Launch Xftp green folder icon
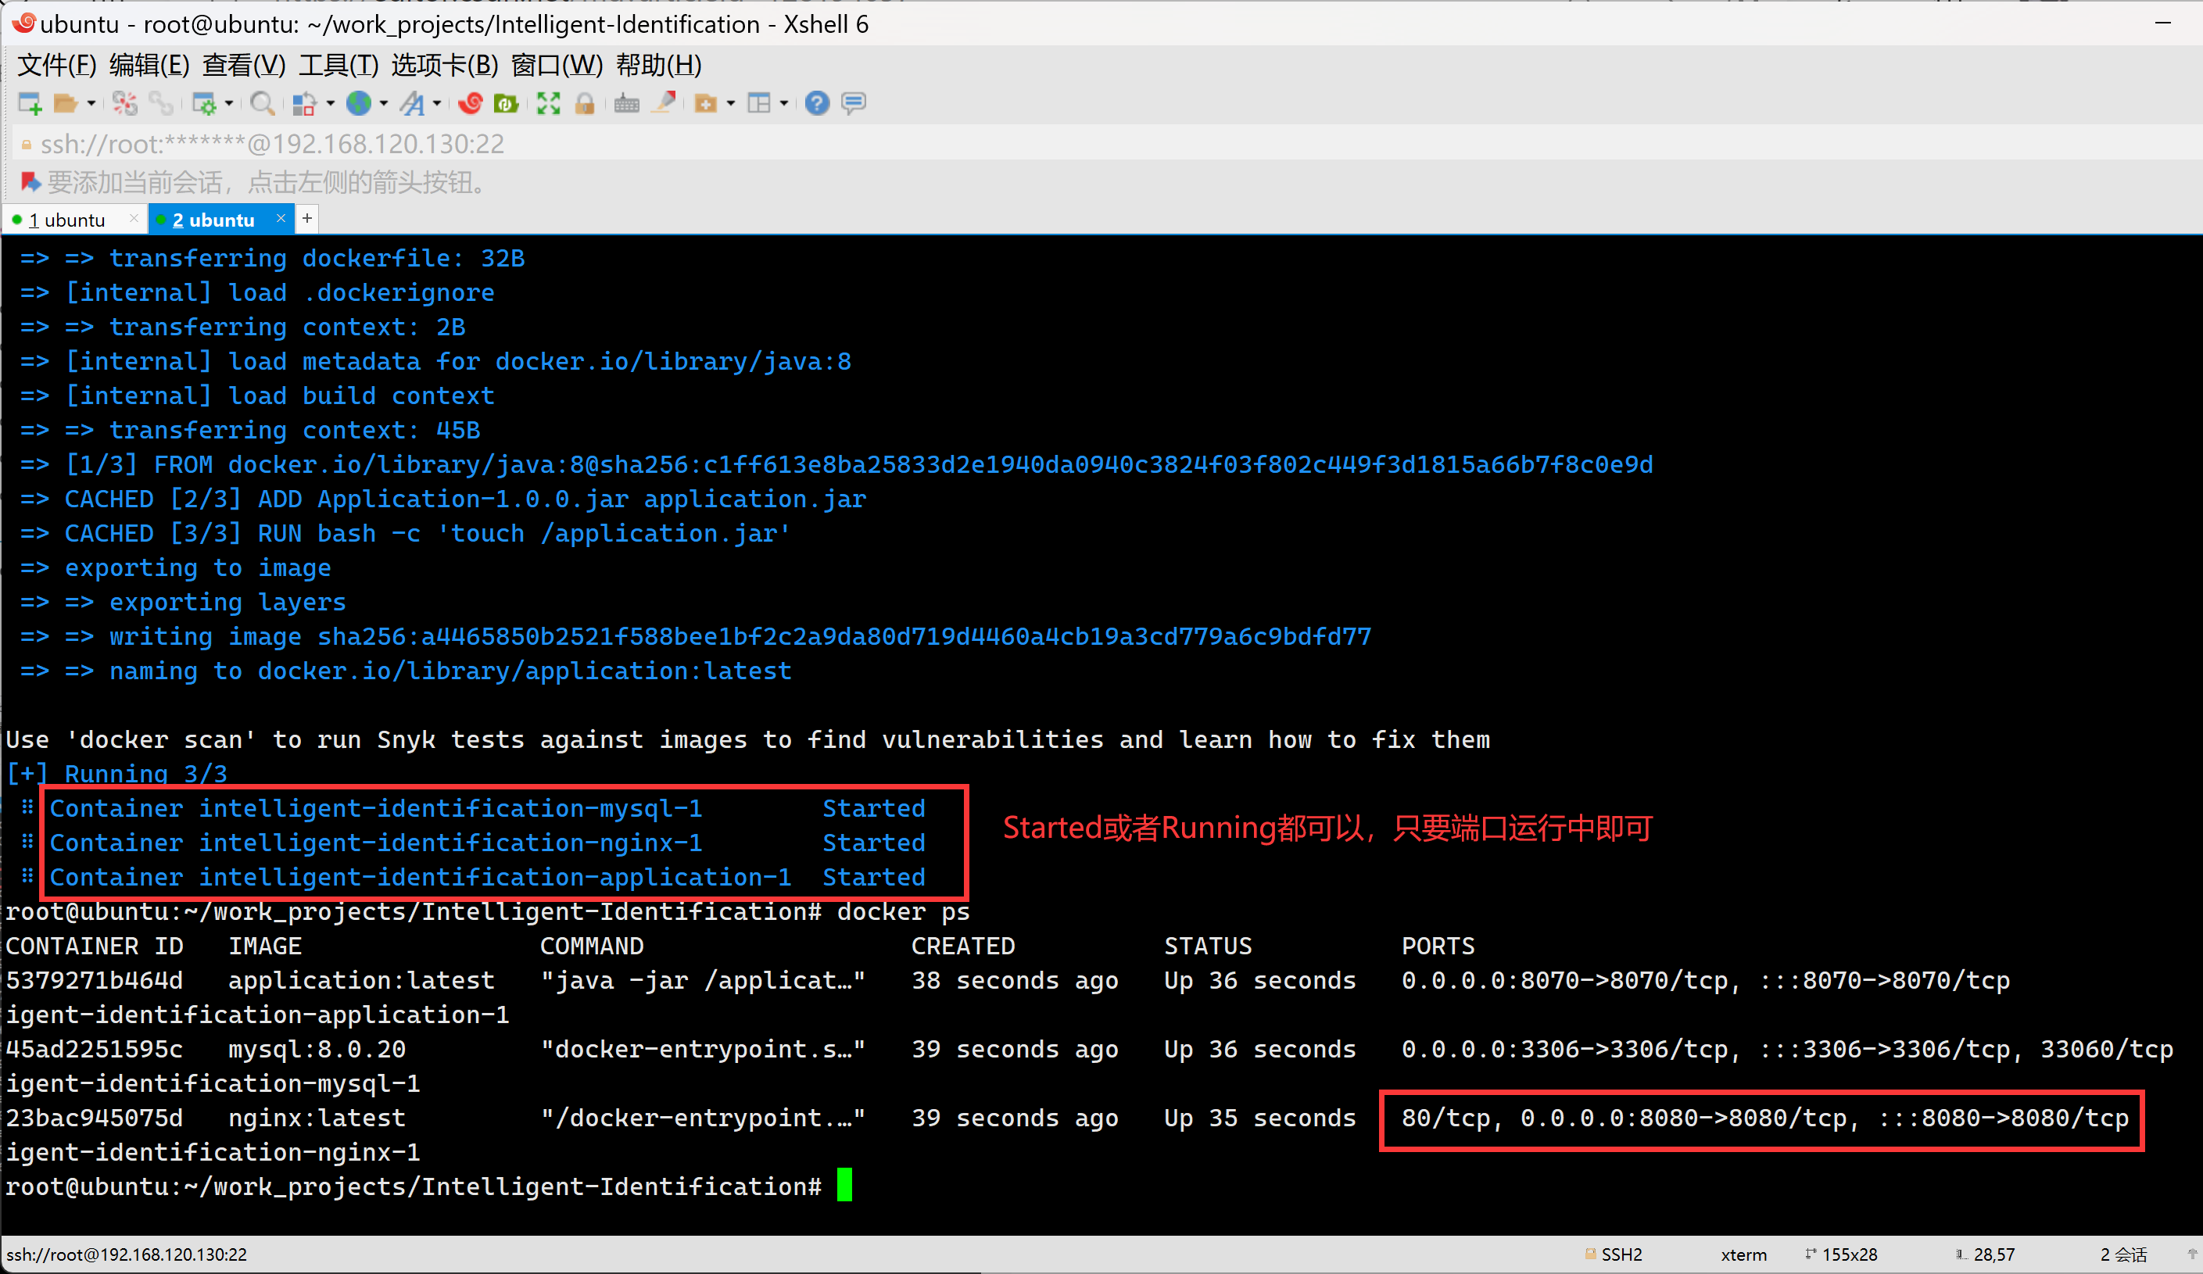The width and height of the screenshot is (2203, 1274). tap(506, 104)
